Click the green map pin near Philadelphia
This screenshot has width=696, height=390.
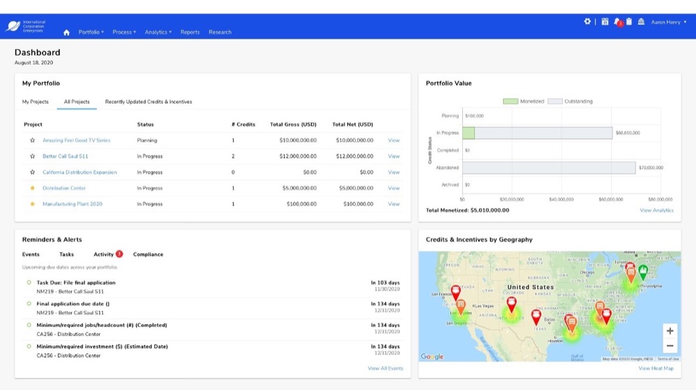pyautogui.click(x=643, y=271)
